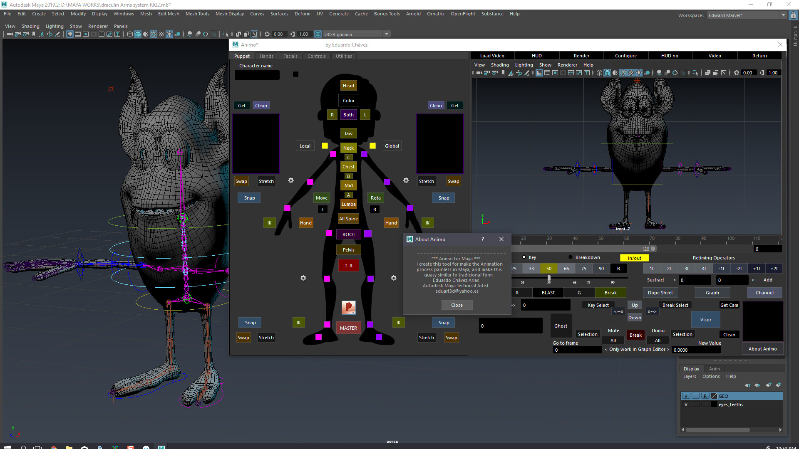Toggle R reference state of GEO layer
Image resolution: width=799 pixels, height=449 pixels.
pyautogui.click(x=705, y=396)
